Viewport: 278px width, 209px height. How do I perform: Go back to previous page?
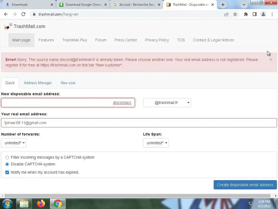[6, 14]
